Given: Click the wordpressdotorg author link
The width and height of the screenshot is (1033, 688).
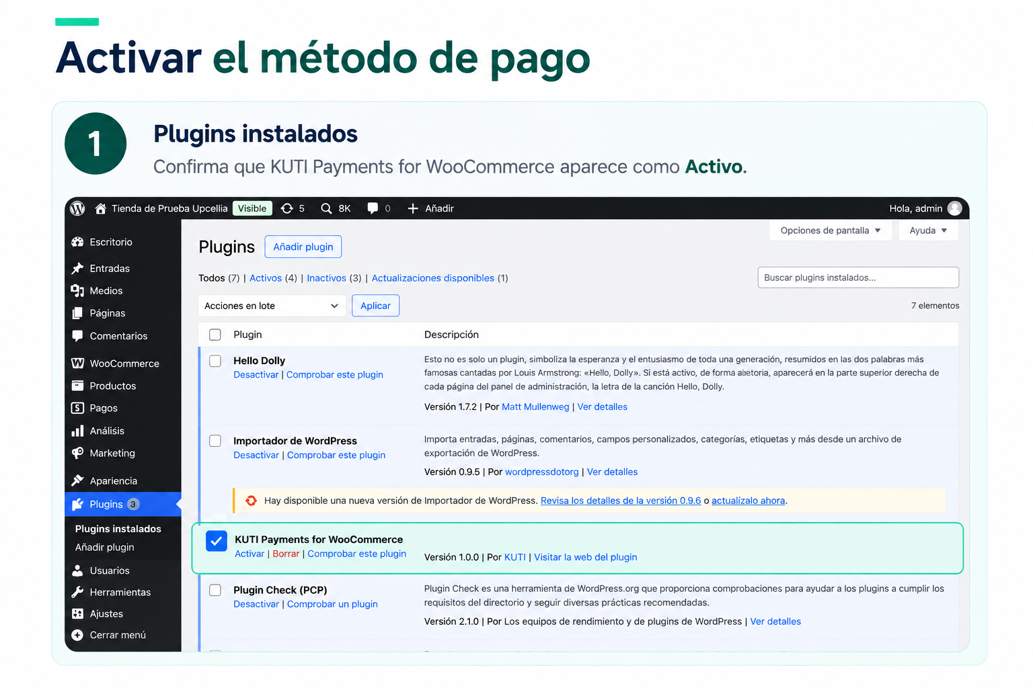Looking at the screenshot, I should pos(542,472).
